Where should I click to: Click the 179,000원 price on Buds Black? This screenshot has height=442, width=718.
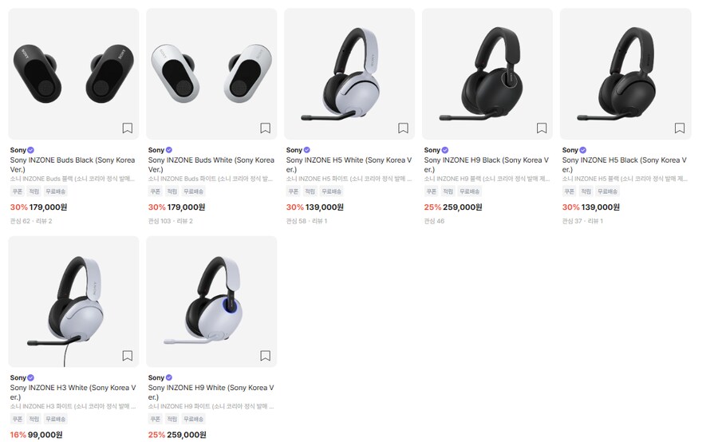coord(47,207)
